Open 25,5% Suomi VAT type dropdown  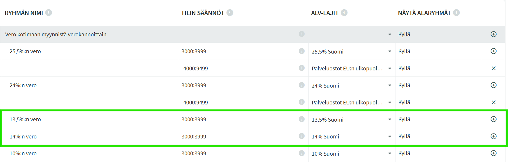[x=389, y=51]
